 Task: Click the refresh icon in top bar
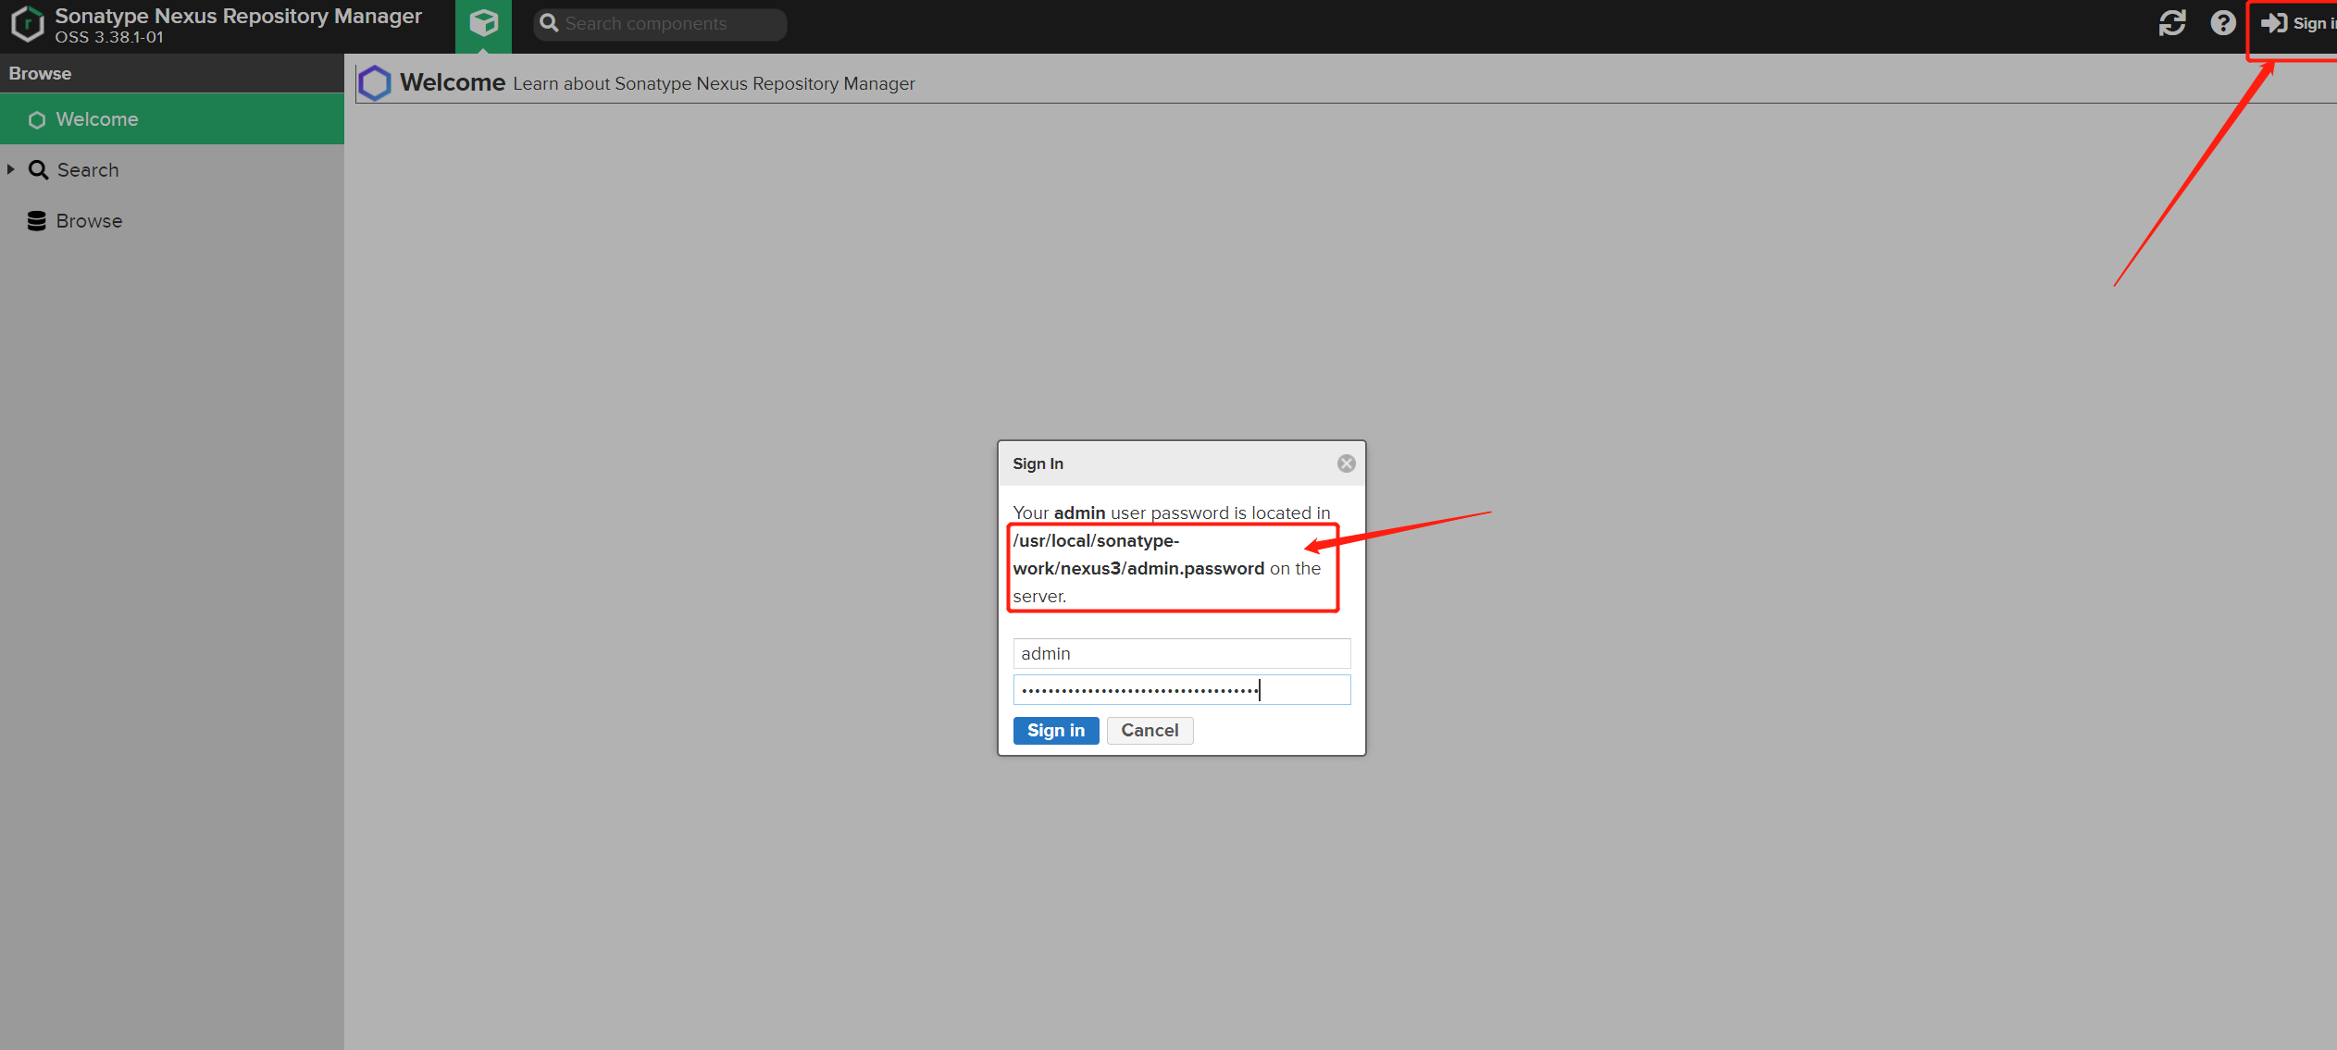click(2171, 23)
